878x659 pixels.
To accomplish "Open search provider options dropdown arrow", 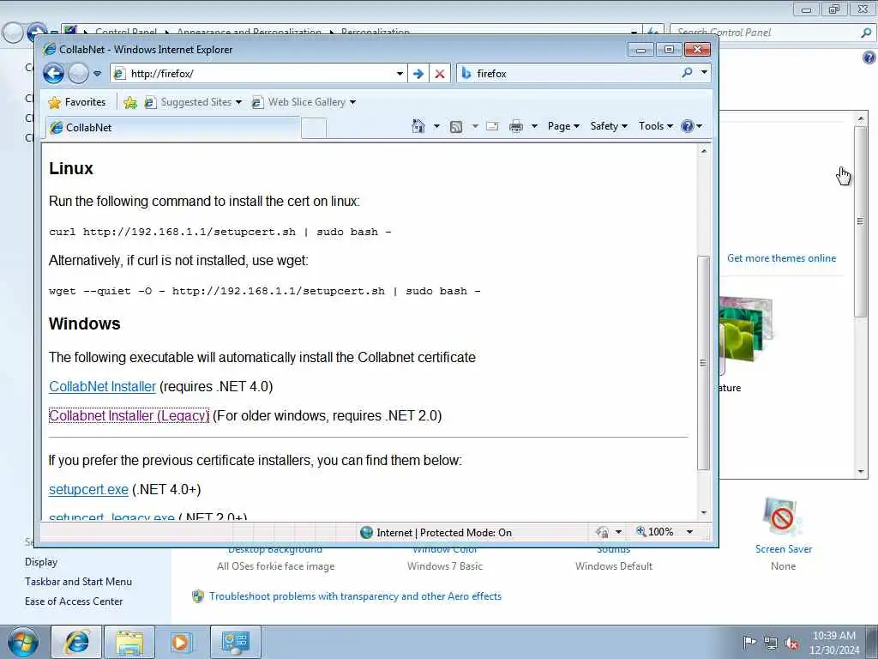I will pos(704,73).
